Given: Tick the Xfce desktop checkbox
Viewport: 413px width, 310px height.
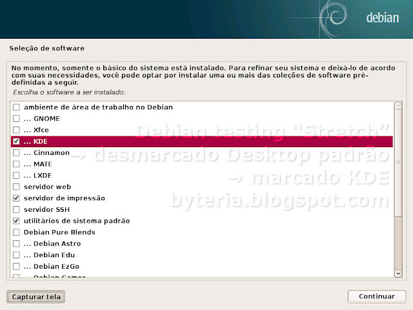Looking at the screenshot, I should click(x=16, y=130).
